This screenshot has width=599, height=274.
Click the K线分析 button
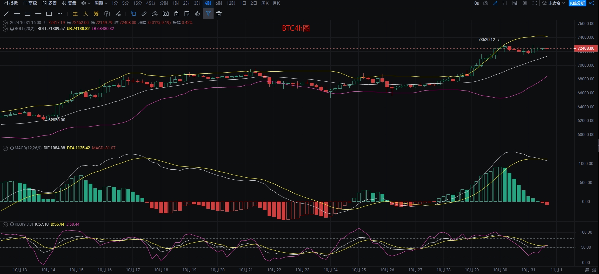coord(577,3)
